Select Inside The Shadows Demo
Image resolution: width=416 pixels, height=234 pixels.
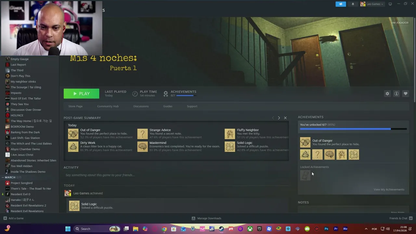[28, 172]
